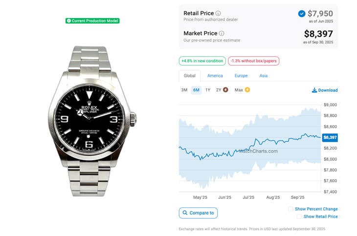This screenshot has width=357, height=236.
Task: Click the +4.8% in new condition pill
Action: point(201,61)
